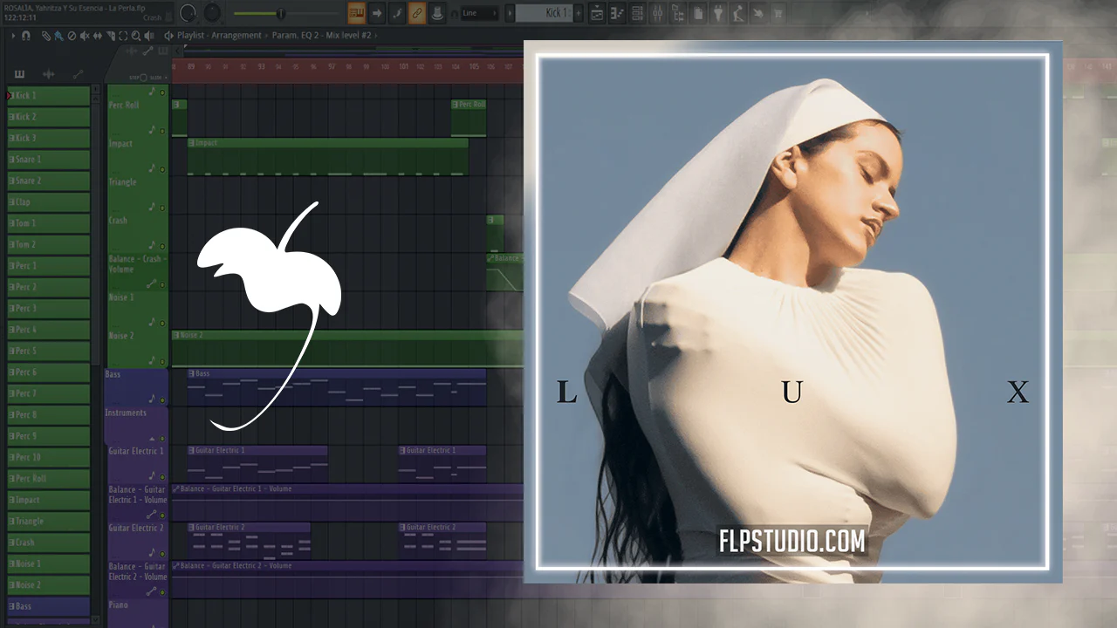Jump to bar 93 on the timeline ruler
The image size is (1117, 628).
261,66
